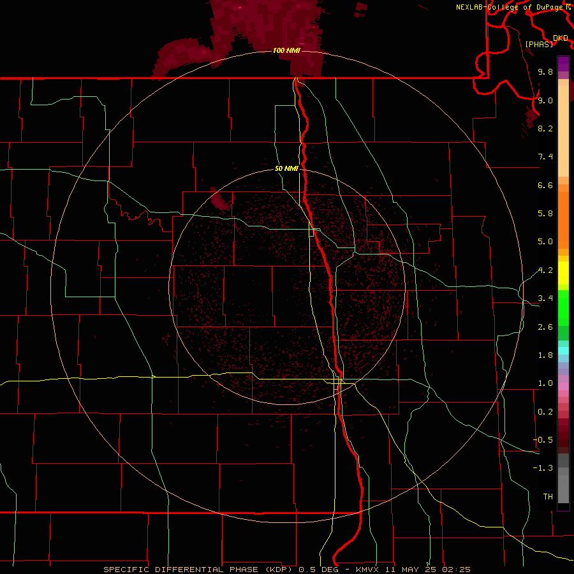Click the "3.4" value on the color scale
This screenshot has width=574, height=574.
(x=545, y=298)
